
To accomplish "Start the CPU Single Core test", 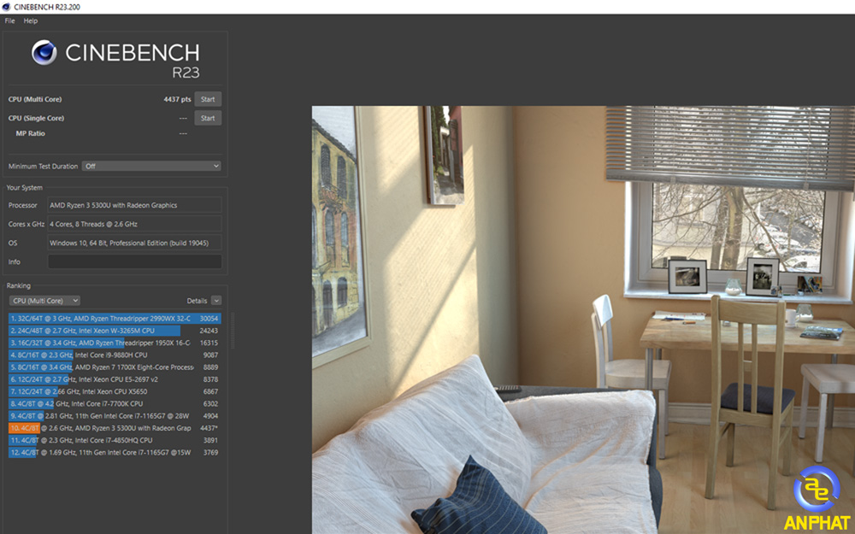I will tap(208, 118).
